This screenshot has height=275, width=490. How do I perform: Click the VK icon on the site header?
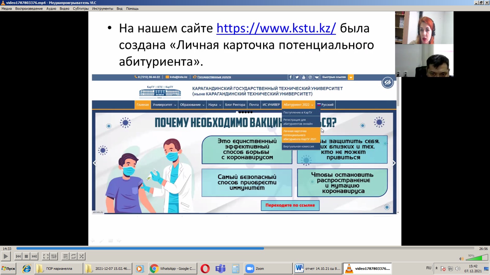(317, 77)
